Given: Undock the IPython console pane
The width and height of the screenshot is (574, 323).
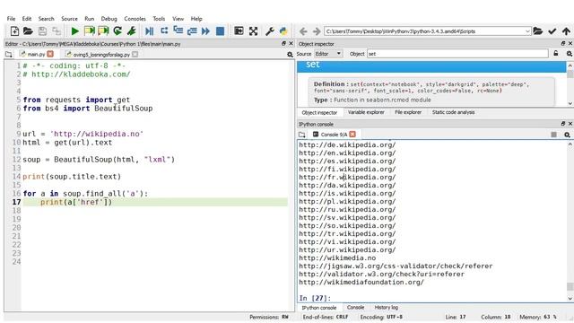Looking at the screenshot, I should point(563,124).
